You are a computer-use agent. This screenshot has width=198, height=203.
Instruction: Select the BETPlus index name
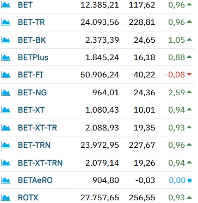click(x=33, y=57)
